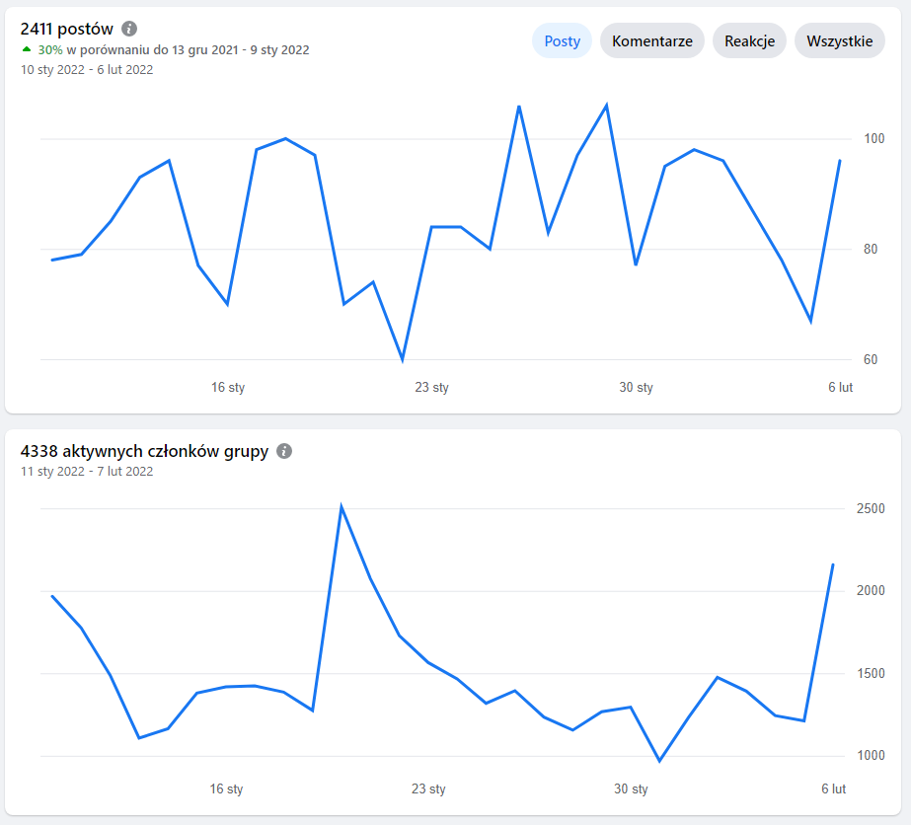Image resolution: width=911 pixels, height=825 pixels.
Task: Click the 16 sty label on posts chart
Action: click(228, 387)
